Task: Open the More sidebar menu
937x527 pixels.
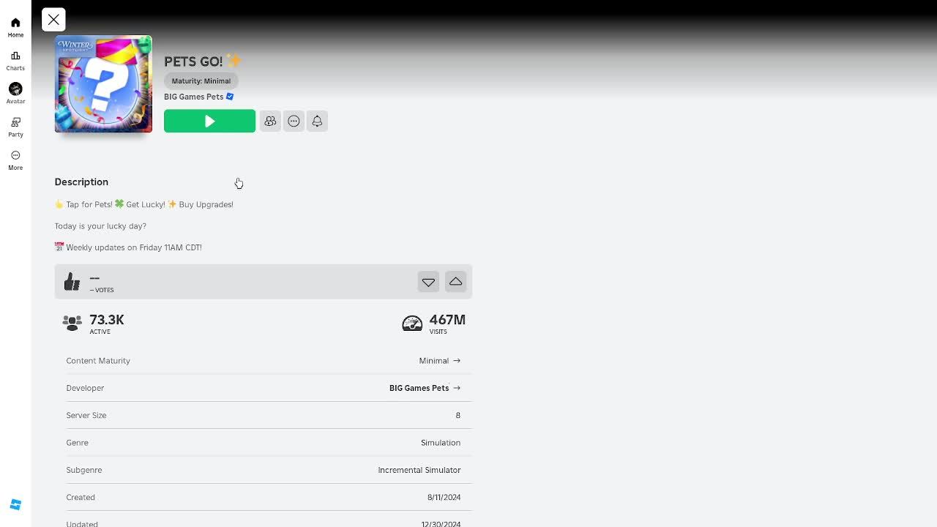Action: pyautogui.click(x=15, y=160)
